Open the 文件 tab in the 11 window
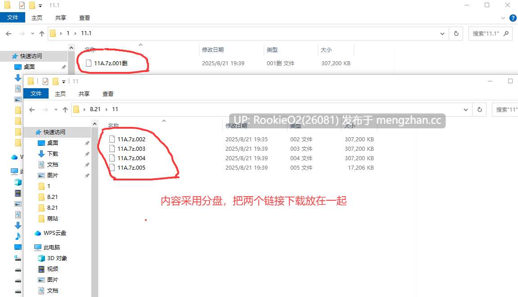The height and width of the screenshot is (297, 518). (36, 94)
